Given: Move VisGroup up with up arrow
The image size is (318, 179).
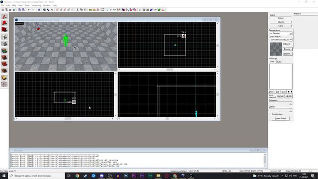Looking at the screenshot, I should (289, 91).
